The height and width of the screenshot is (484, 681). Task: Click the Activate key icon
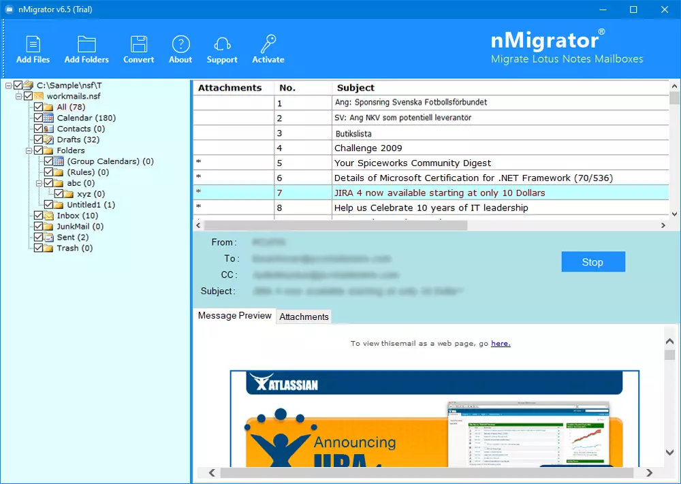coord(268,44)
